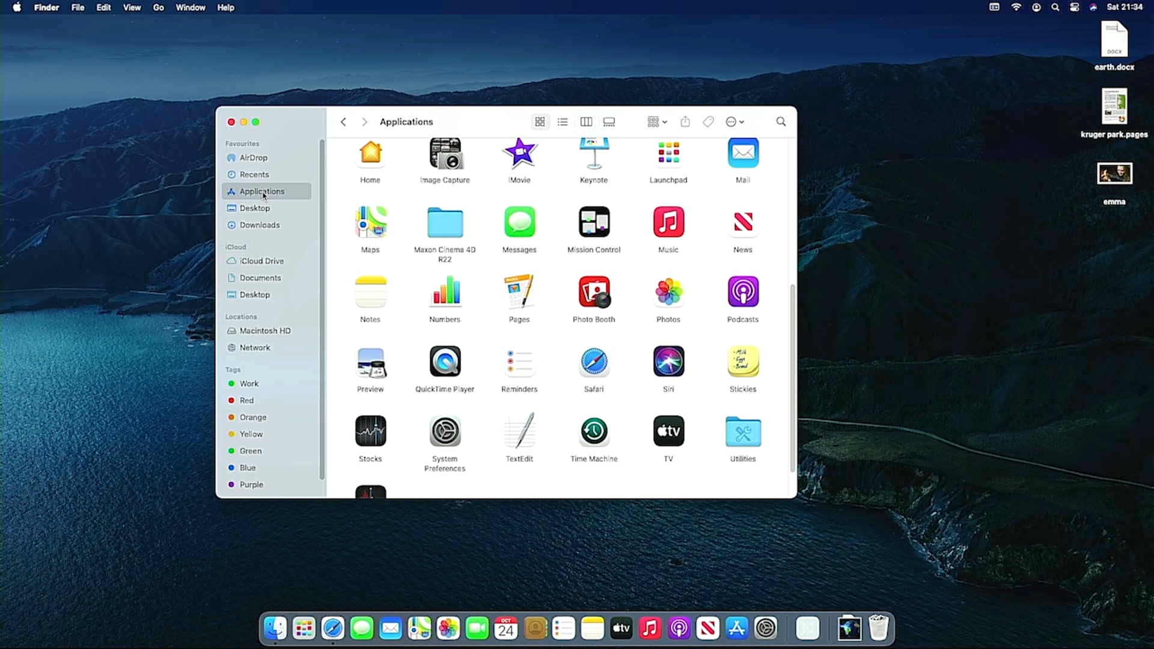This screenshot has height=649, width=1154.
Task: Open Downloads in the sidebar
Action: pyautogui.click(x=267, y=225)
